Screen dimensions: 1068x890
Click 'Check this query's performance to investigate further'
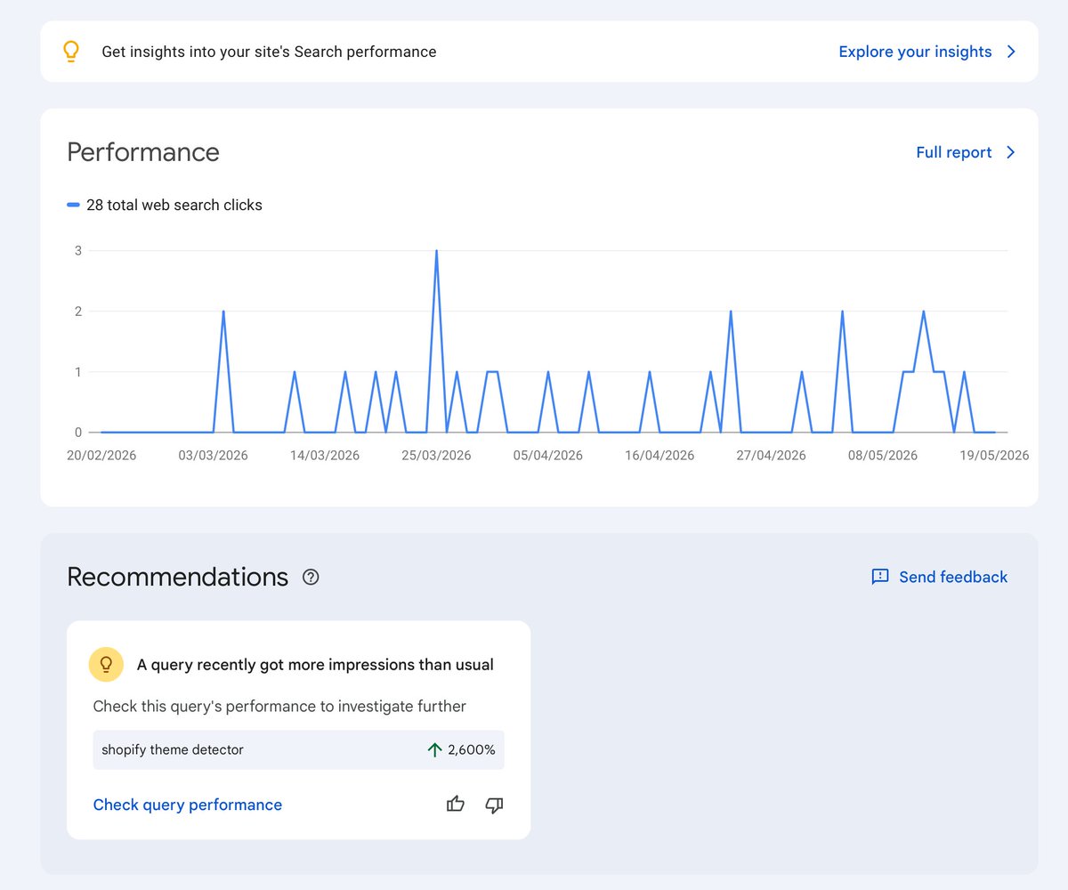pos(279,707)
